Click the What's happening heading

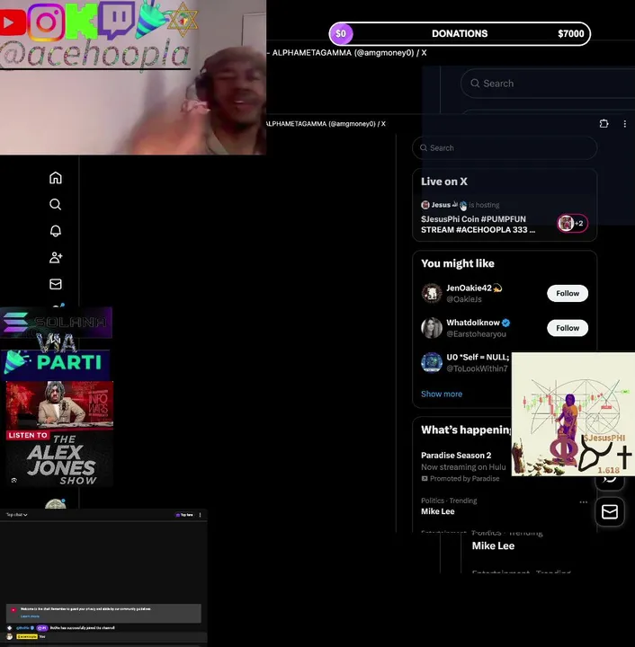click(x=466, y=430)
